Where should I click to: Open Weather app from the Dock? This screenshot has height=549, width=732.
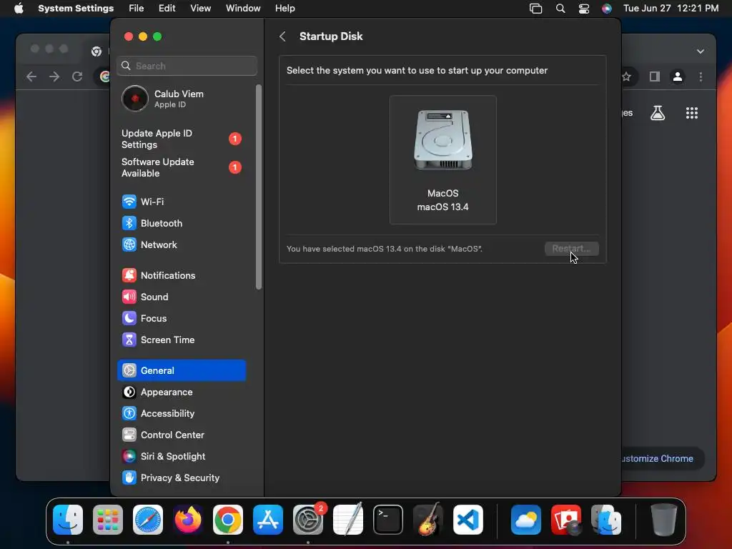pyautogui.click(x=526, y=520)
